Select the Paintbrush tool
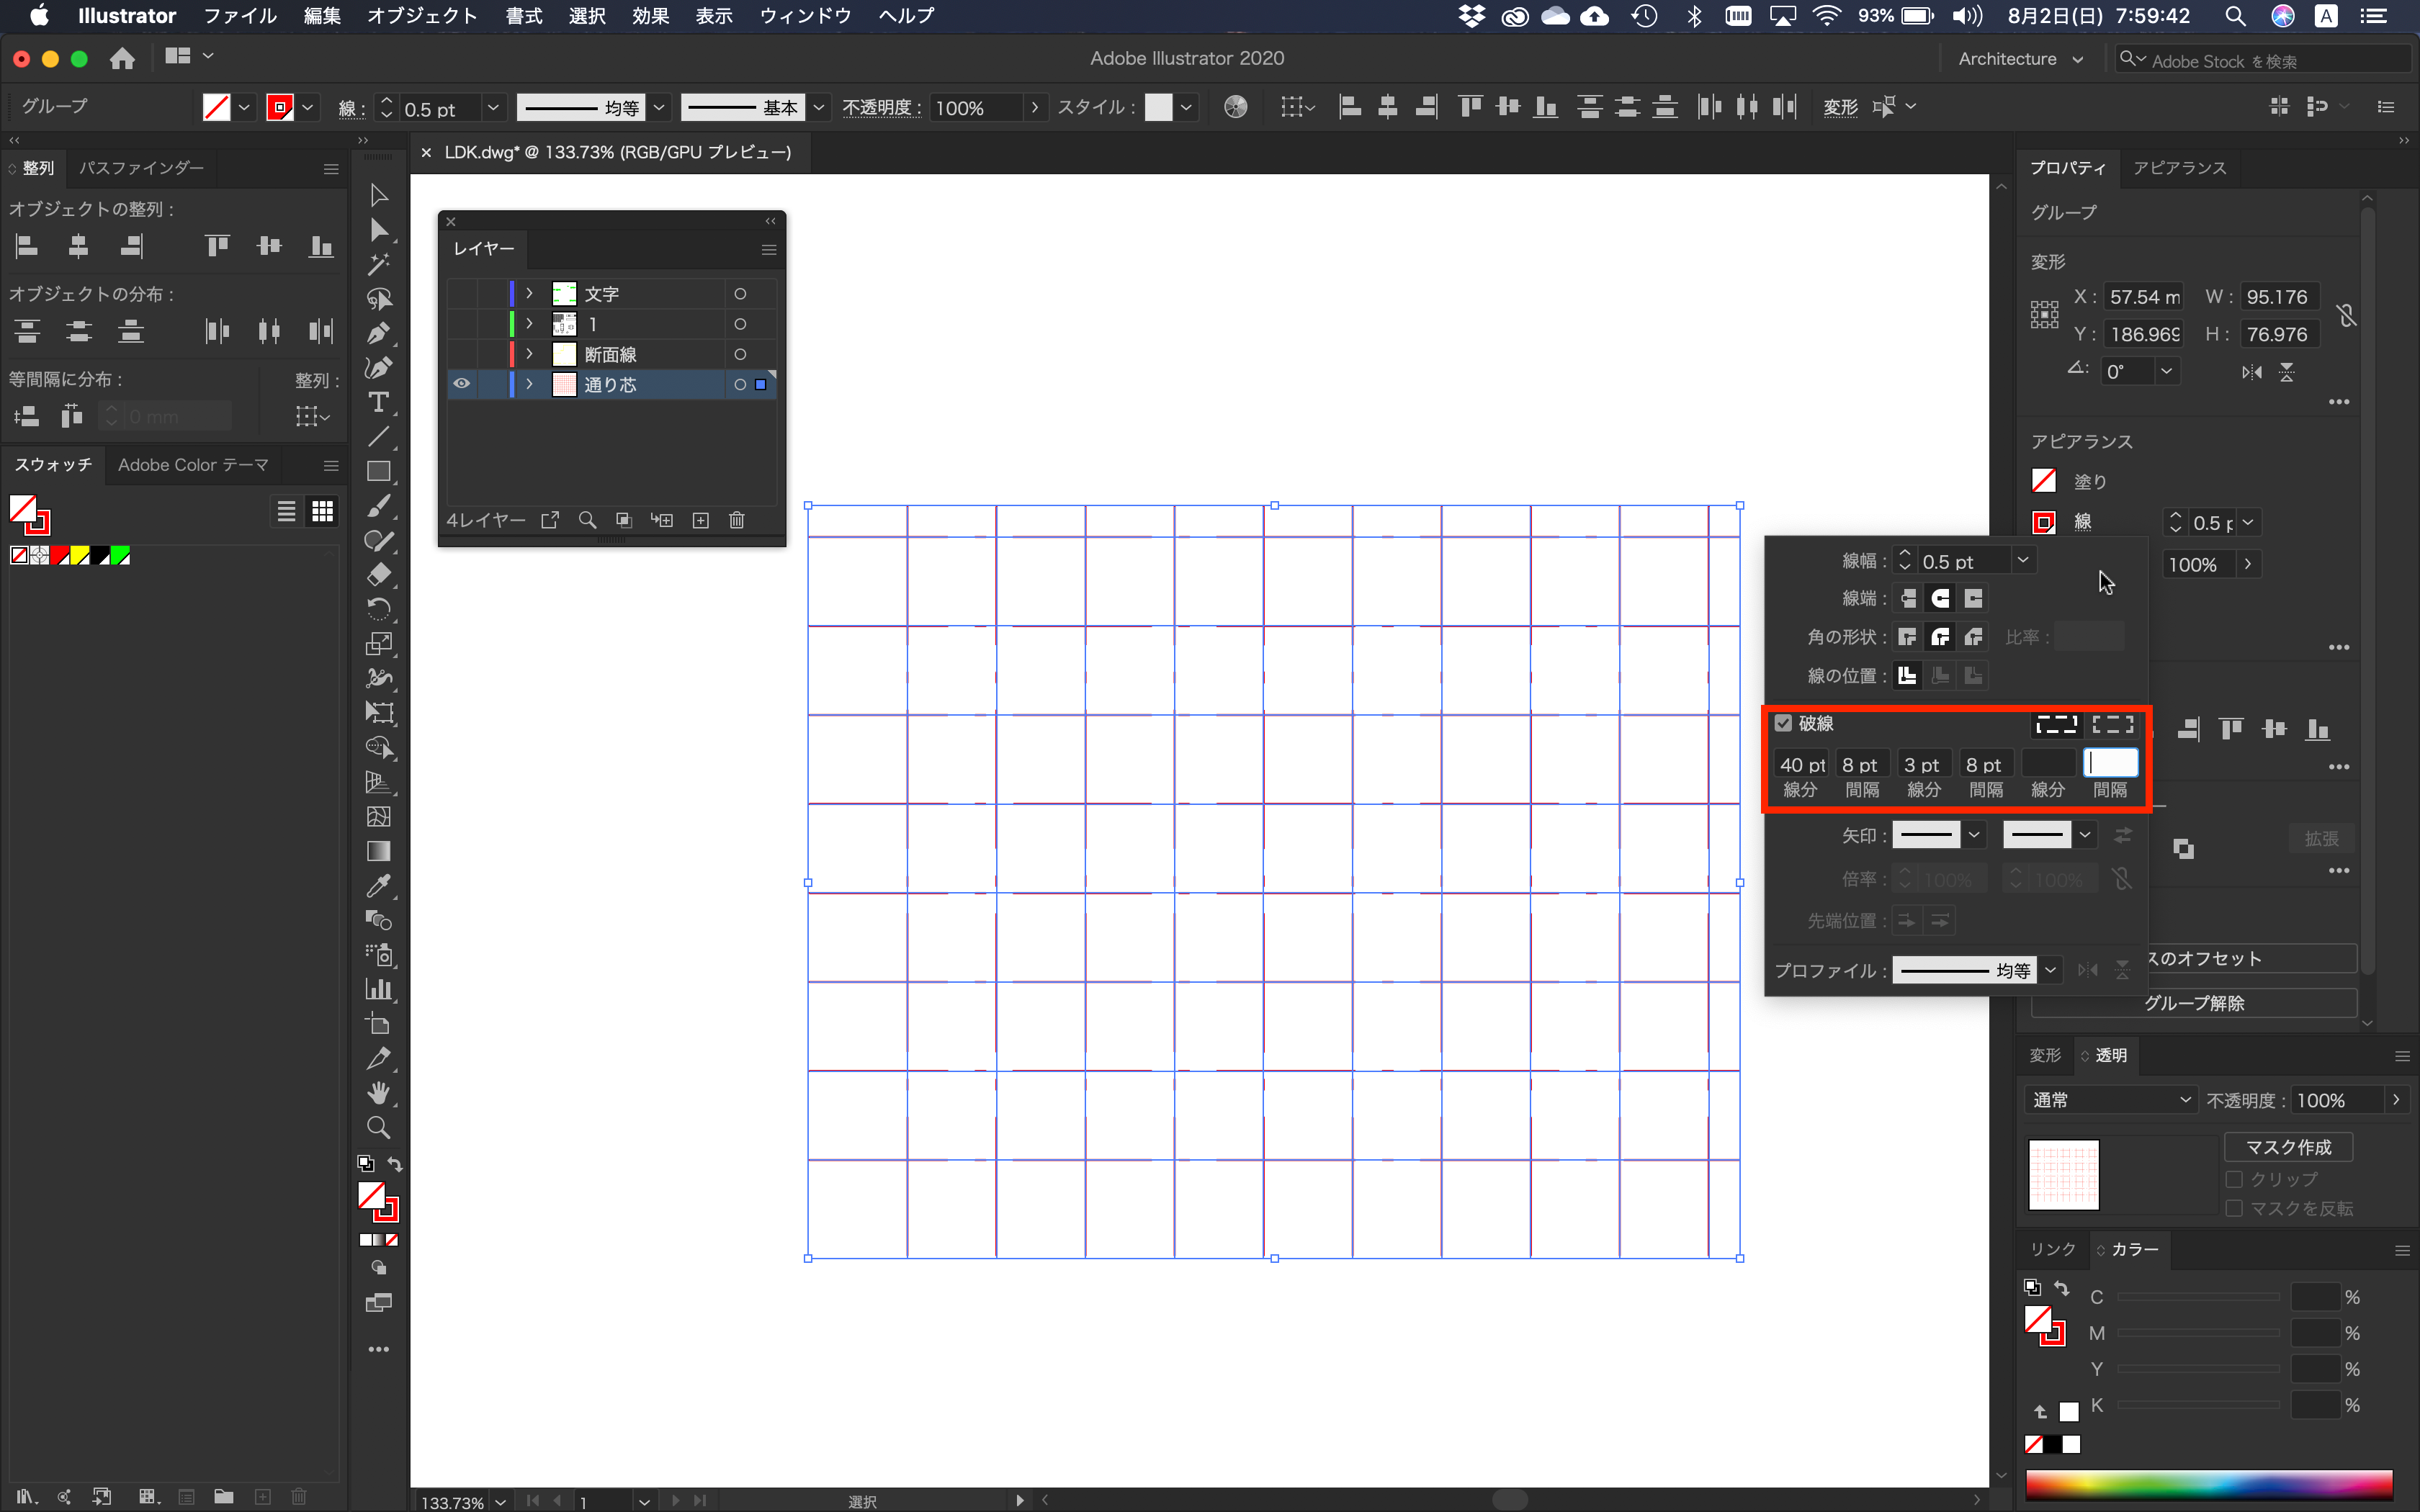This screenshot has height=1512, width=2420. coord(378,506)
